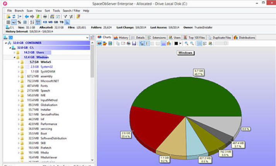Click the percent display icon
This screenshot has width=276, height=166.
20,22
